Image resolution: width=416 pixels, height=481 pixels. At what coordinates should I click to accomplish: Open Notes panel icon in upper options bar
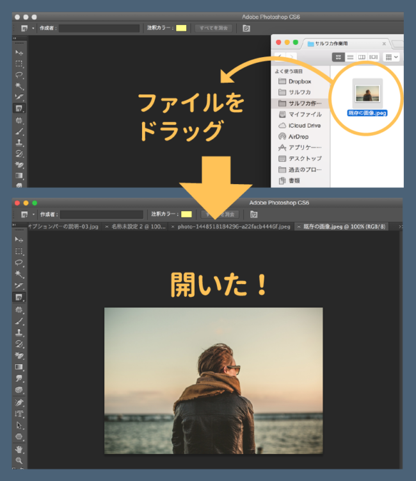click(x=246, y=28)
